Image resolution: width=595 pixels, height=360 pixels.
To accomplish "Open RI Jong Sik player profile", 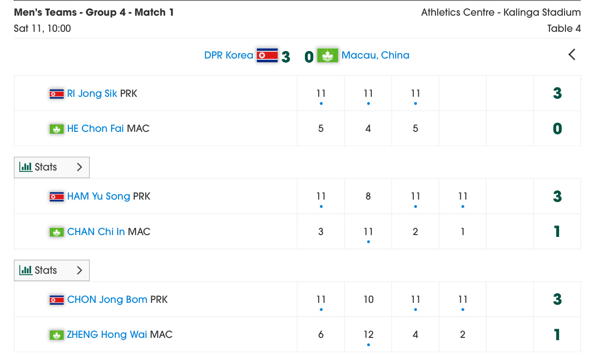I will coord(92,94).
